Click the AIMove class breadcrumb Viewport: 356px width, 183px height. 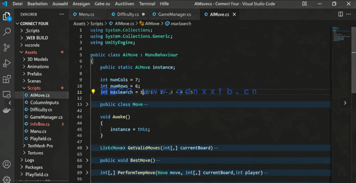pos(150,23)
